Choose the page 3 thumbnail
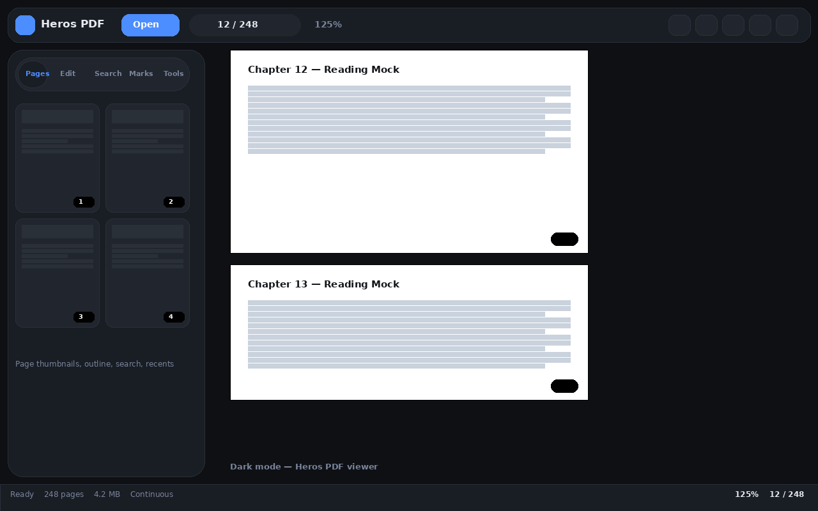818x511 pixels. (58, 273)
